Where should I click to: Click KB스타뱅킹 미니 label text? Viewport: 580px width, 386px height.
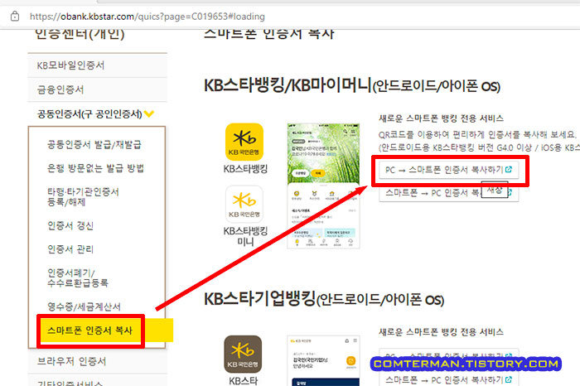click(x=245, y=236)
